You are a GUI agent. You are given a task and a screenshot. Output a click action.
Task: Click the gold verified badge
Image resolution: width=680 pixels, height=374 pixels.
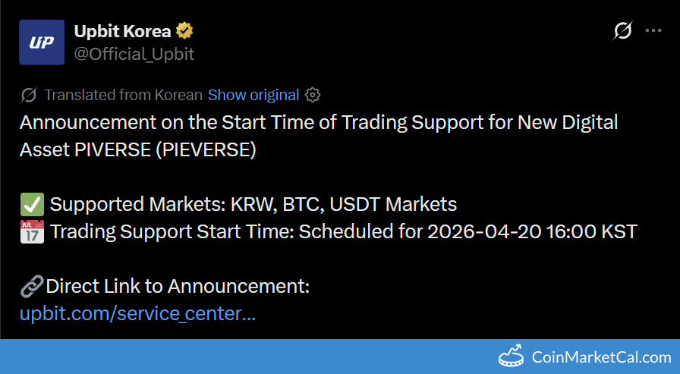pos(184,32)
